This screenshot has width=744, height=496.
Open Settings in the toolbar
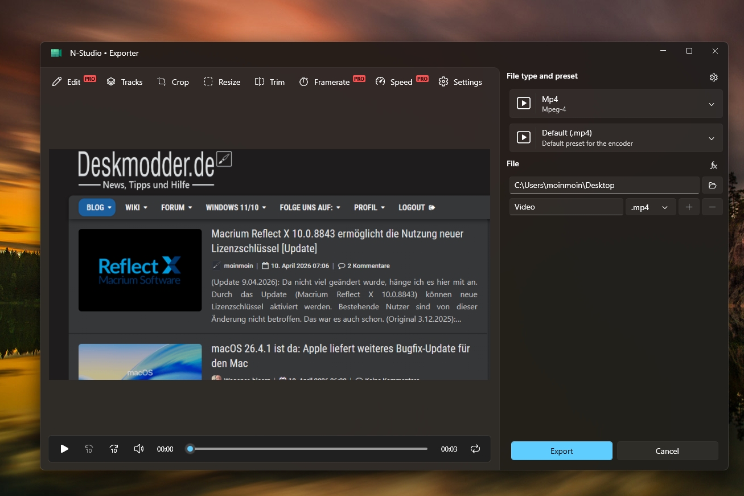(x=461, y=82)
